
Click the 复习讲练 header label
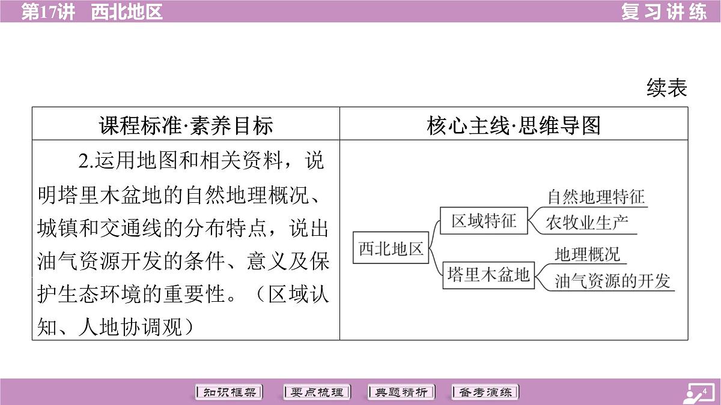tap(664, 11)
